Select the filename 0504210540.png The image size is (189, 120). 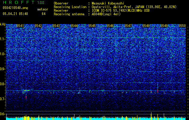pyautogui.click(x=15, y=8)
